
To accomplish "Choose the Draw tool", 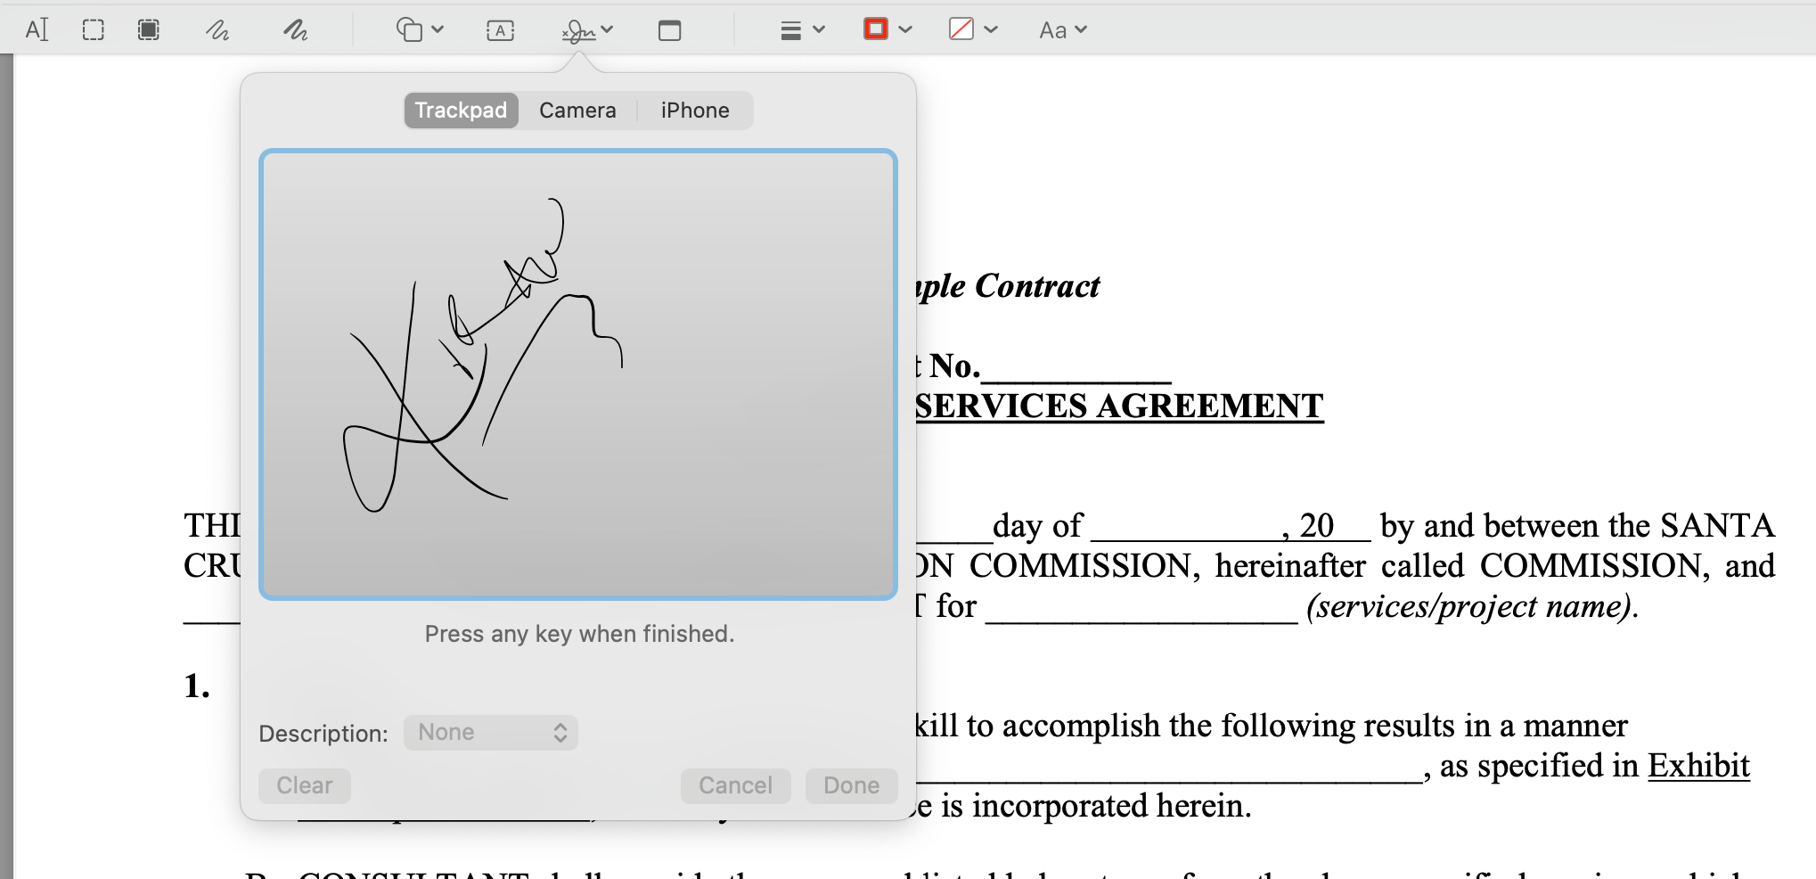I will [x=295, y=30].
